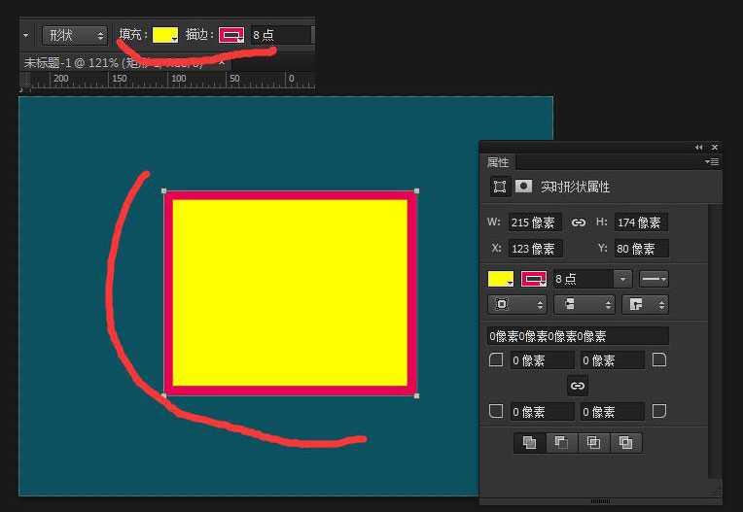Toggle the corner radius link button
Screen dimensions: 743x512
577,386
